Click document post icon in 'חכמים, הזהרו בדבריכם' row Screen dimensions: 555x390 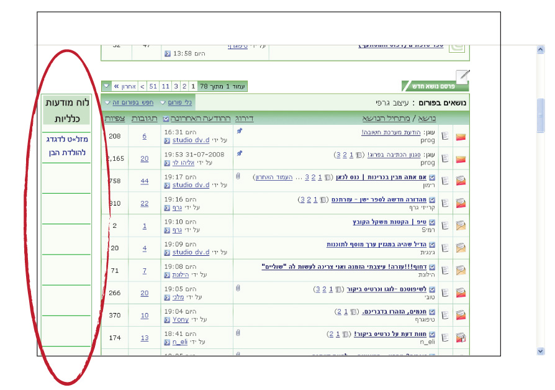445,315
